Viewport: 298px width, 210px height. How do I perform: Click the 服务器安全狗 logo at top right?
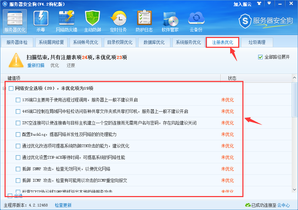pos(266,21)
